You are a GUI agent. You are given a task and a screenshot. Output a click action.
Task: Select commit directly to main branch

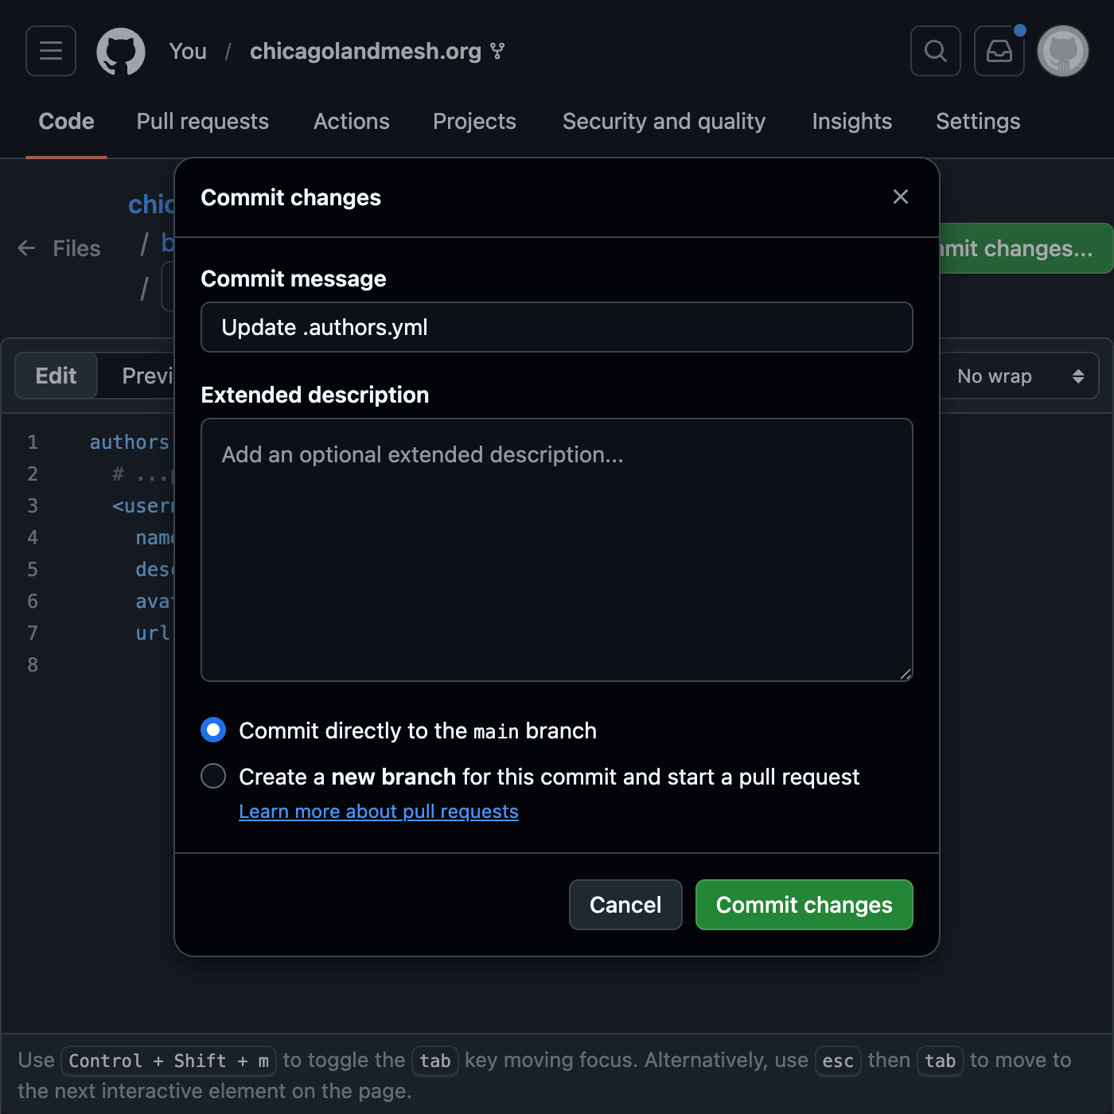pyautogui.click(x=213, y=730)
